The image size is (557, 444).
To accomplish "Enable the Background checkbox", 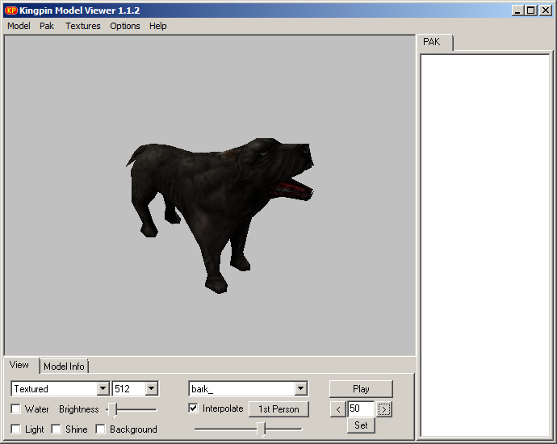I will click(x=101, y=429).
